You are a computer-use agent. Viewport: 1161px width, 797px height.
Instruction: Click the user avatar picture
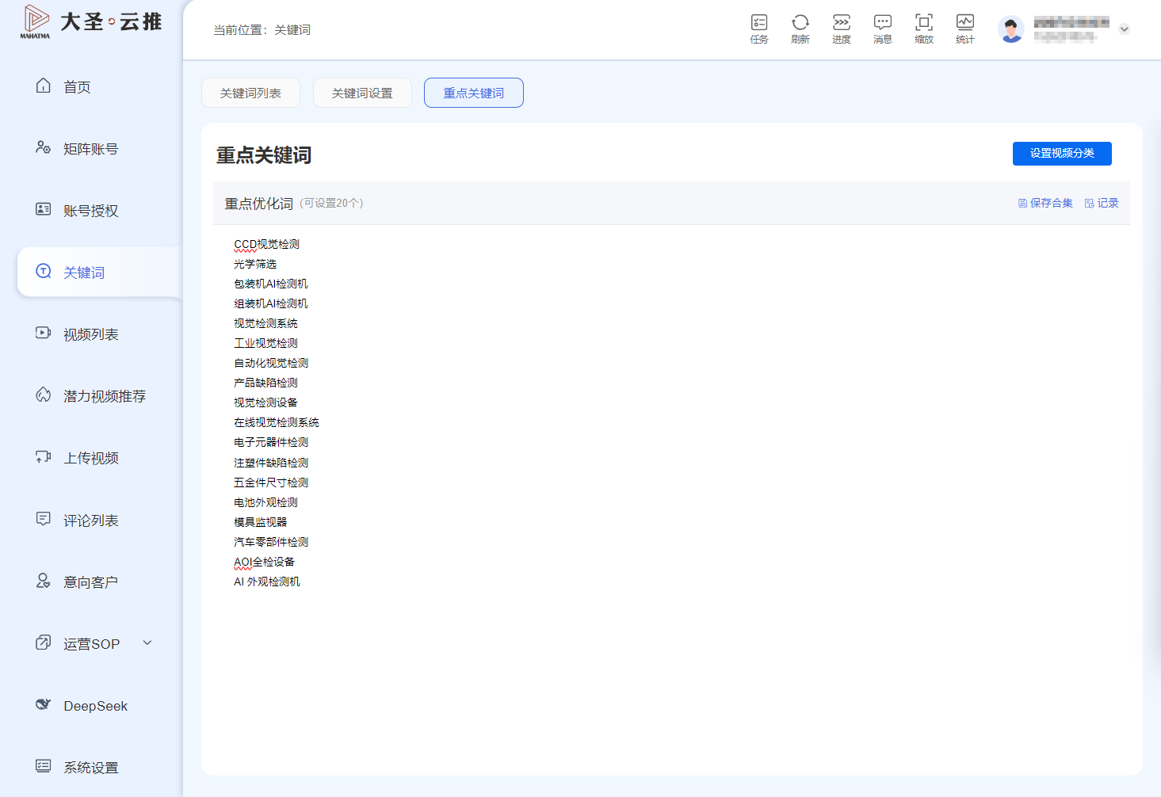pyautogui.click(x=1011, y=29)
